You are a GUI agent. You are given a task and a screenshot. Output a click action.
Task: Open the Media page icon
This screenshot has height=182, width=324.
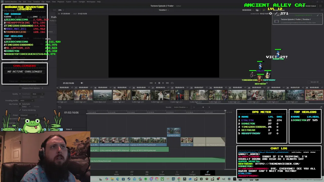[116, 172]
